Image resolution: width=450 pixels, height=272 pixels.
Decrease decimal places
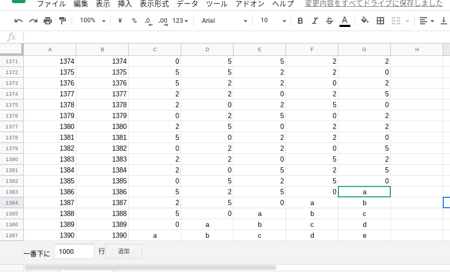[148, 21]
